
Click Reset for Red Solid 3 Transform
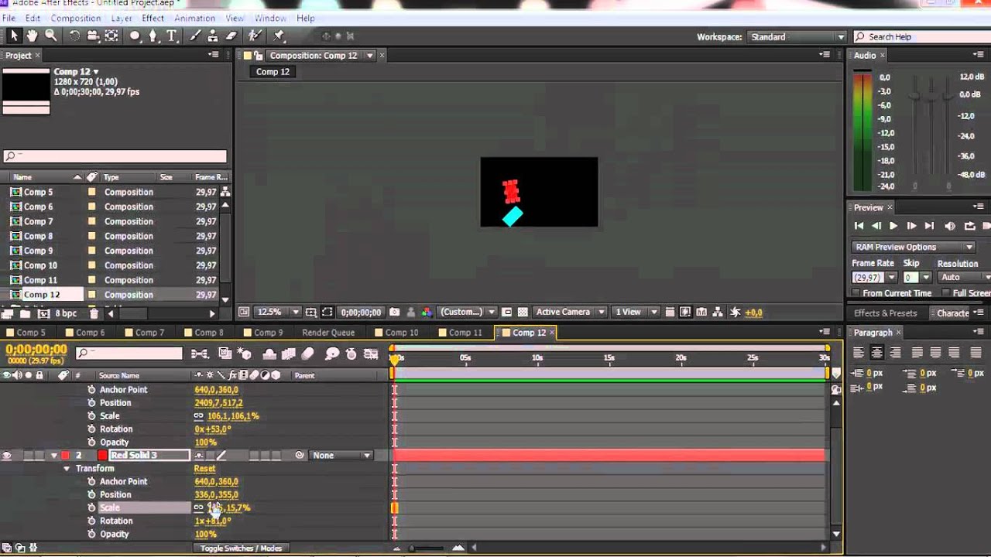pos(204,469)
